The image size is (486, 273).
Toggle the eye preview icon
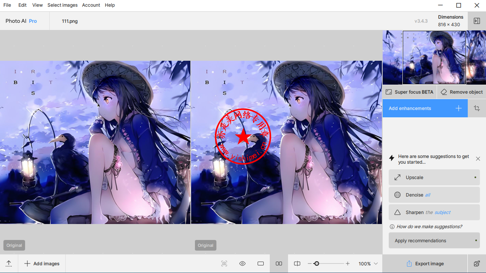tap(242, 264)
